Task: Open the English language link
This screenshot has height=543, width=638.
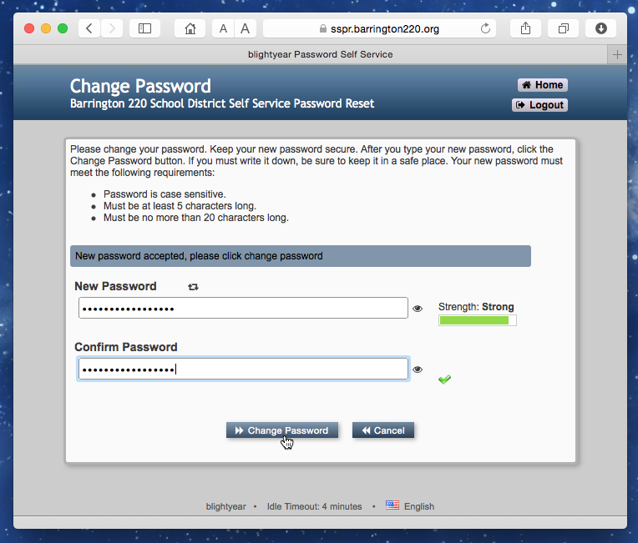Action: point(419,506)
